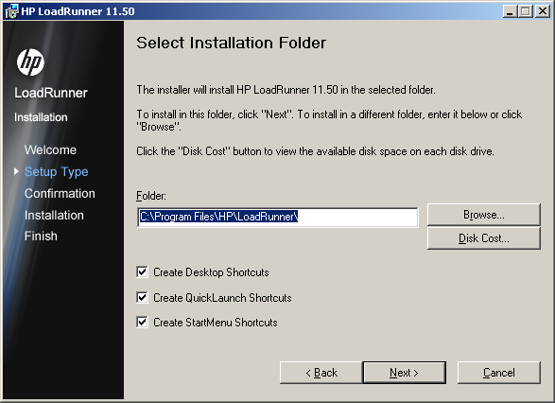The width and height of the screenshot is (555, 403).
Task: Select the Installation step in the step list
Action: pyautogui.click(x=54, y=215)
